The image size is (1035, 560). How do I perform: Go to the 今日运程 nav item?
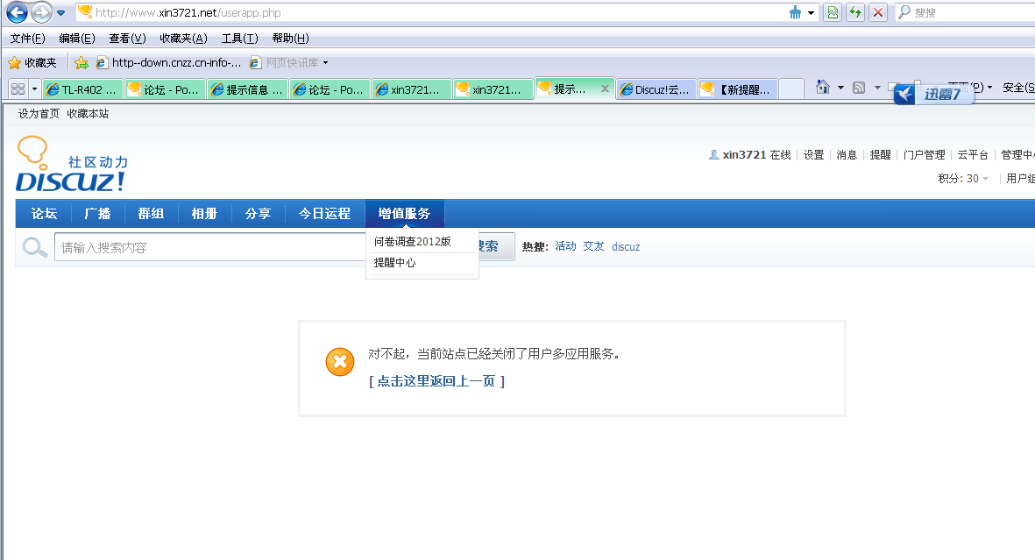point(325,213)
